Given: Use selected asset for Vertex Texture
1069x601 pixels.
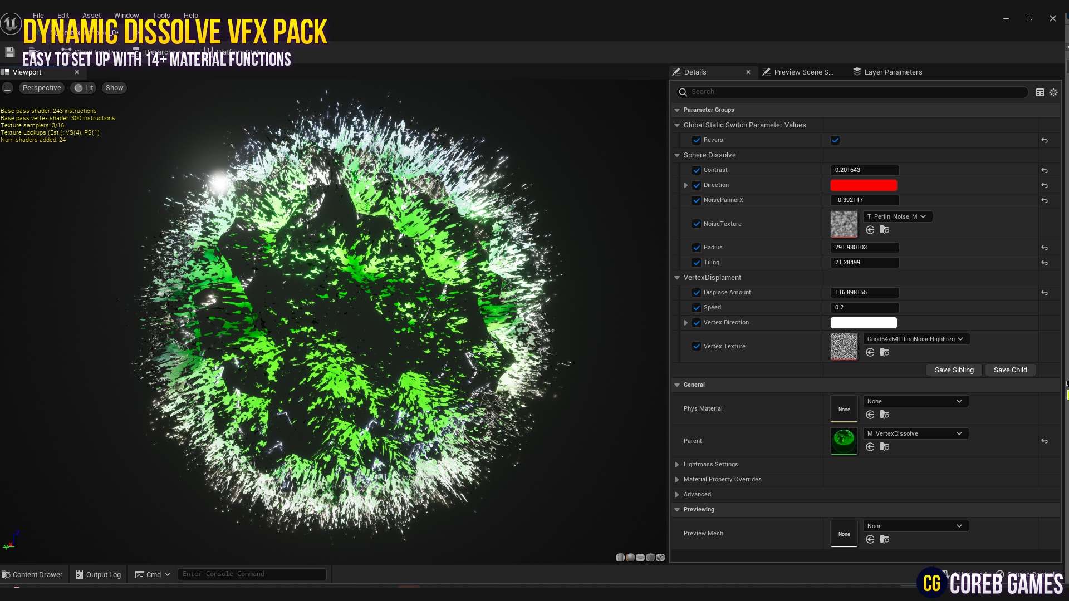Looking at the screenshot, I should point(870,352).
